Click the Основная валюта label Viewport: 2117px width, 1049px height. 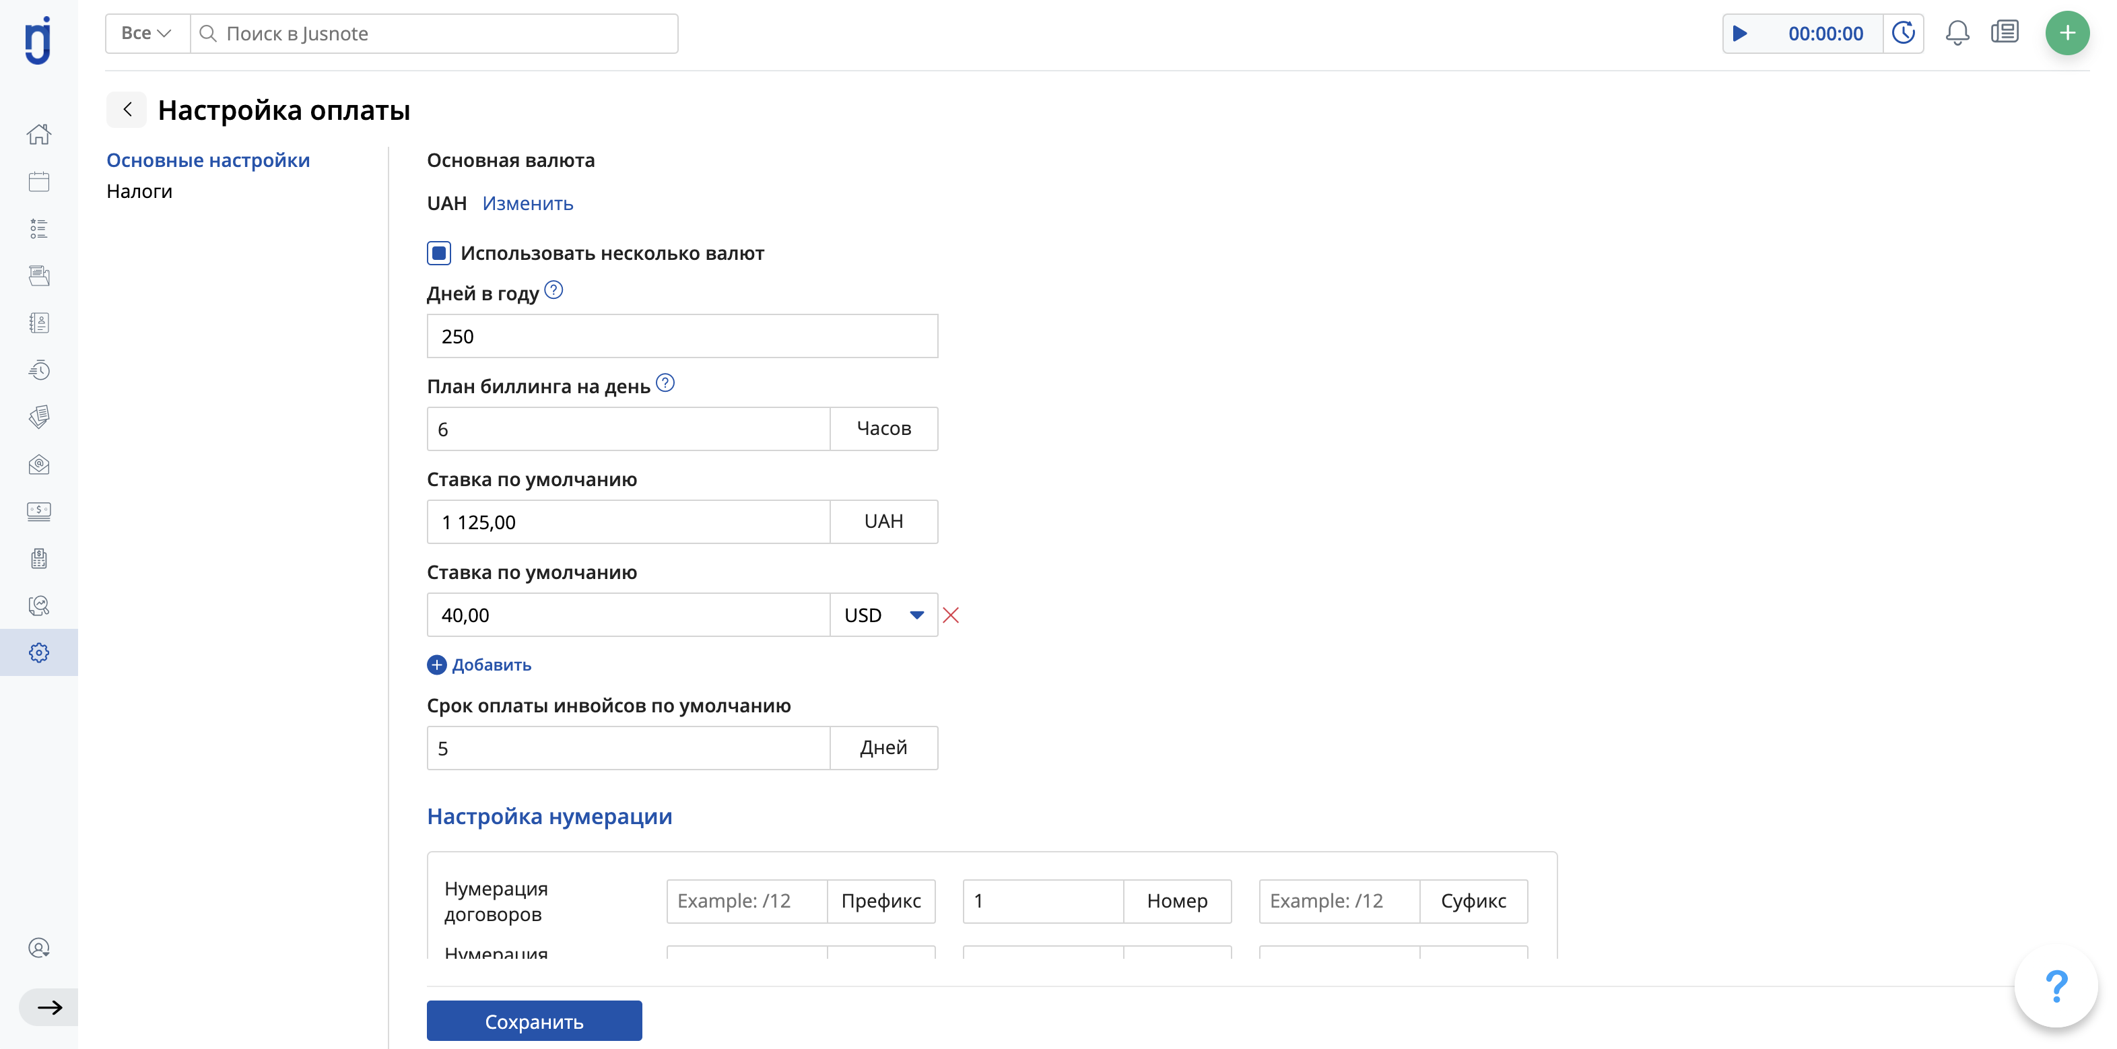point(510,161)
